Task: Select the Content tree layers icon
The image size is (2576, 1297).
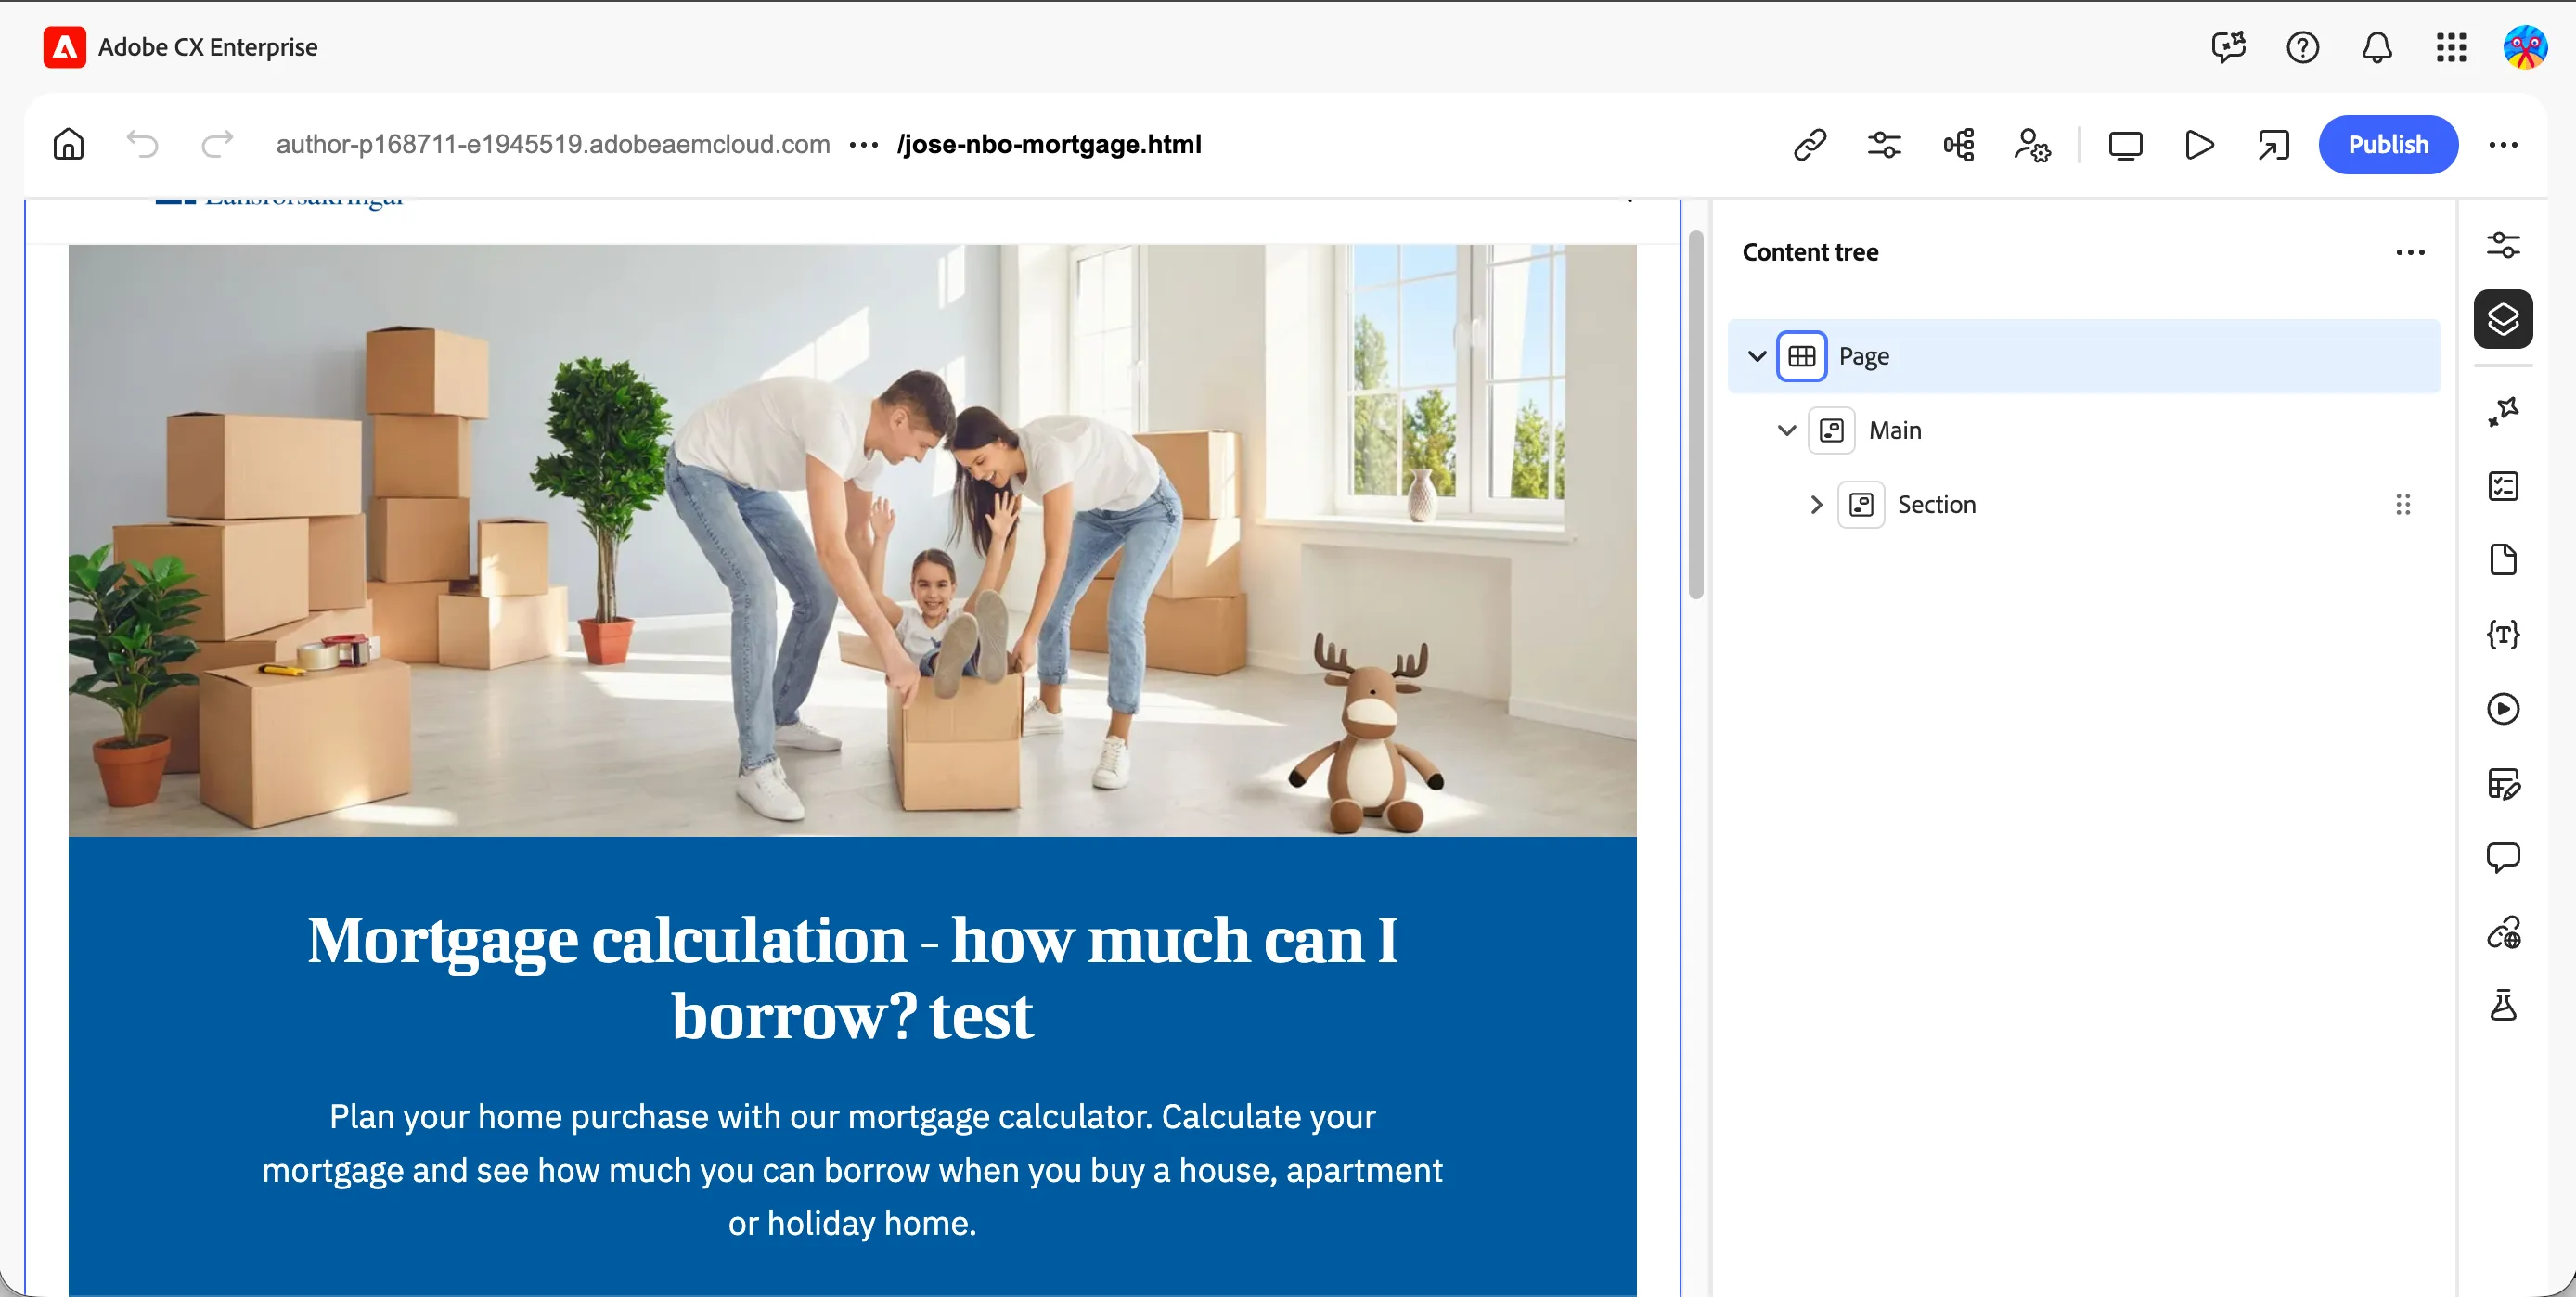Action: point(2503,319)
